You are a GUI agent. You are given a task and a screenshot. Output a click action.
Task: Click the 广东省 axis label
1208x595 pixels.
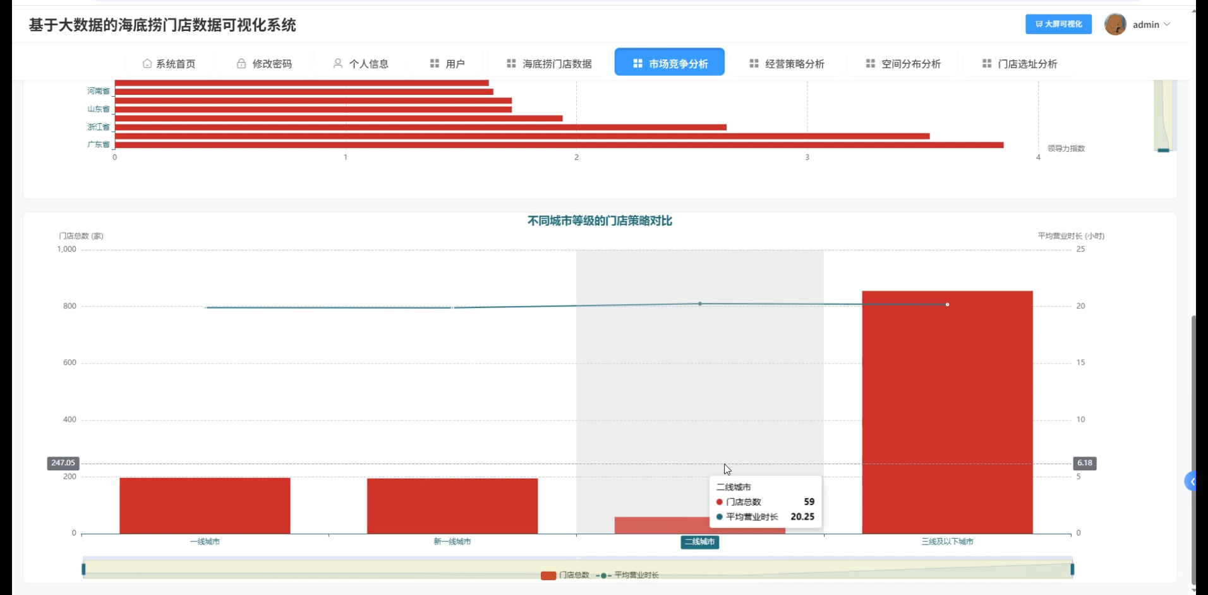pyautogui.click(x=99, y=145)
